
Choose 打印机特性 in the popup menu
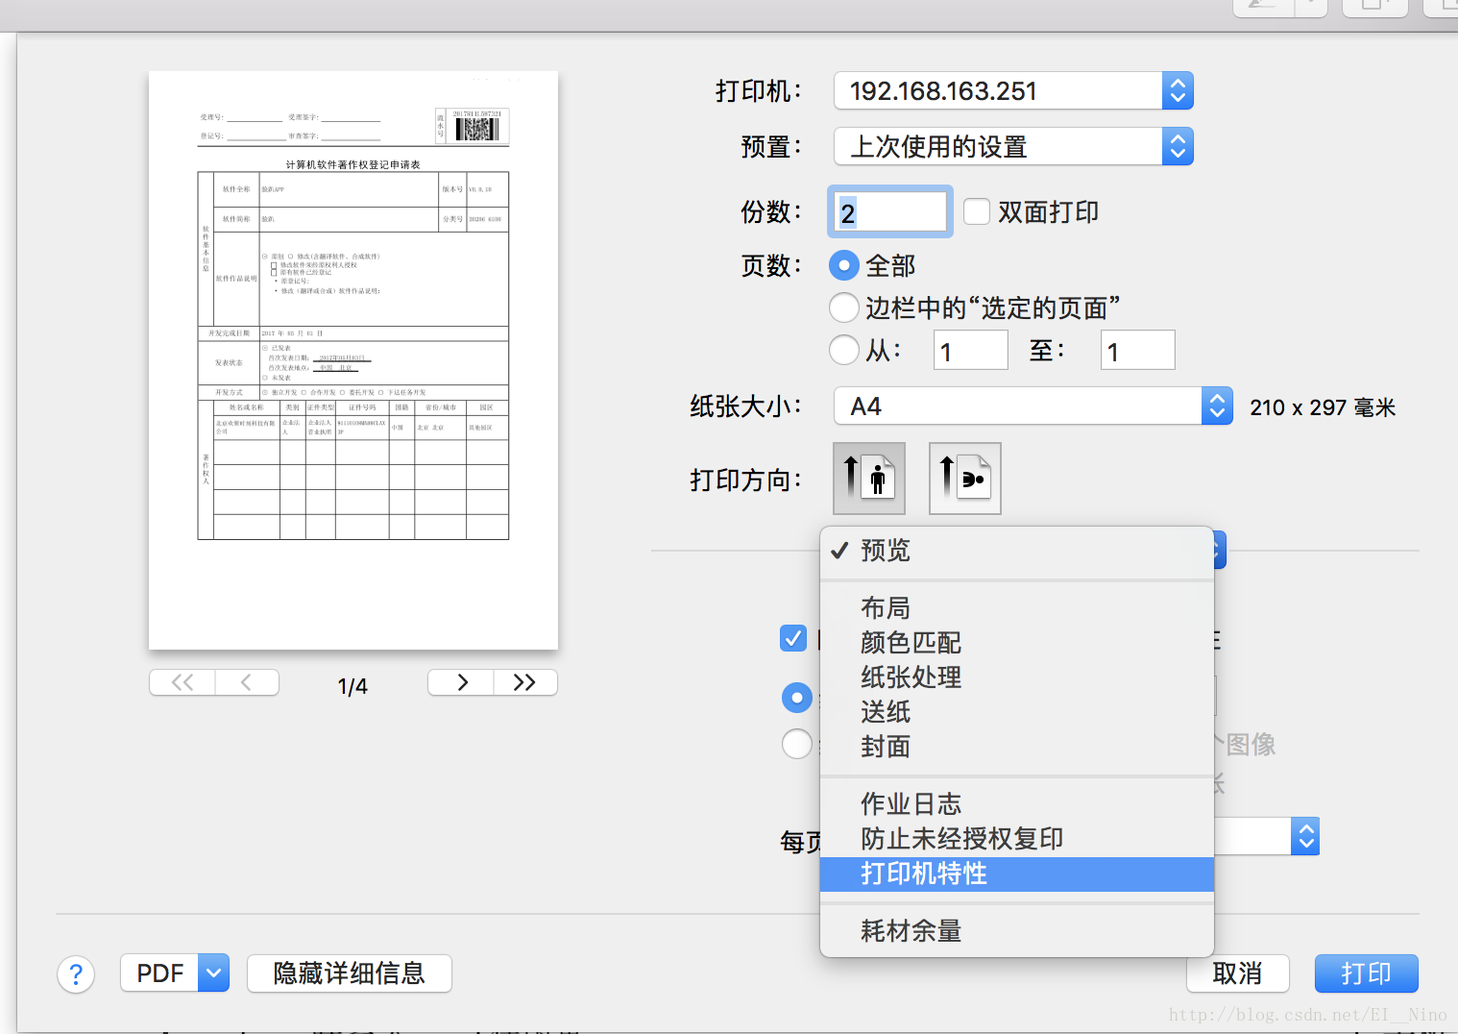pyautogui.click(x=1017, y=874)
